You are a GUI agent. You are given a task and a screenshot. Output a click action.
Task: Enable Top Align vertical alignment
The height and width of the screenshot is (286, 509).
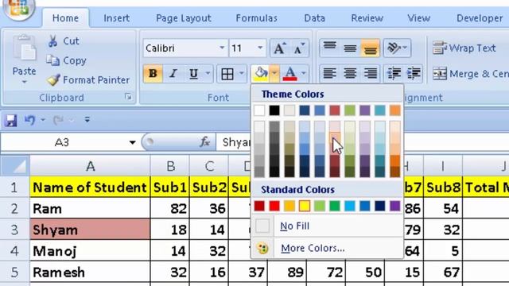coord(330,48)
